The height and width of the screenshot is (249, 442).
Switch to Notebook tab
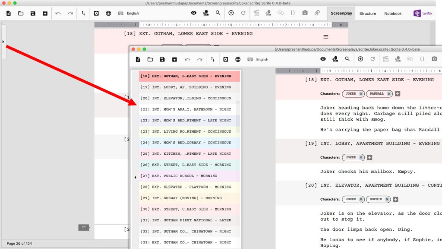pos(393,13)
